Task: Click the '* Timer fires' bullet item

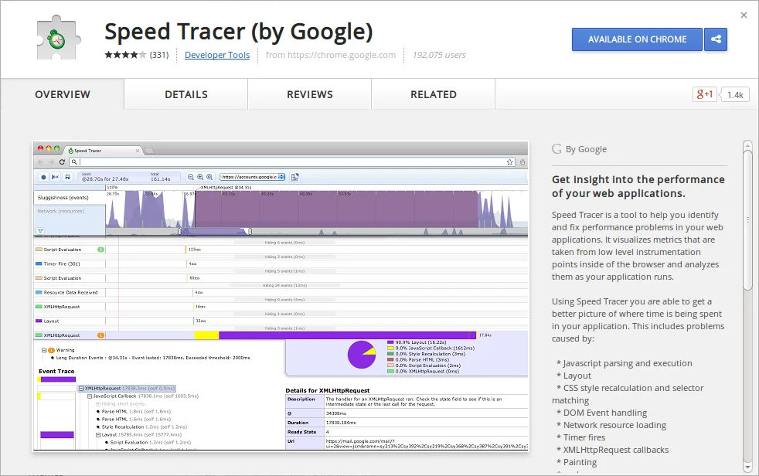Action: pos(581,437)
